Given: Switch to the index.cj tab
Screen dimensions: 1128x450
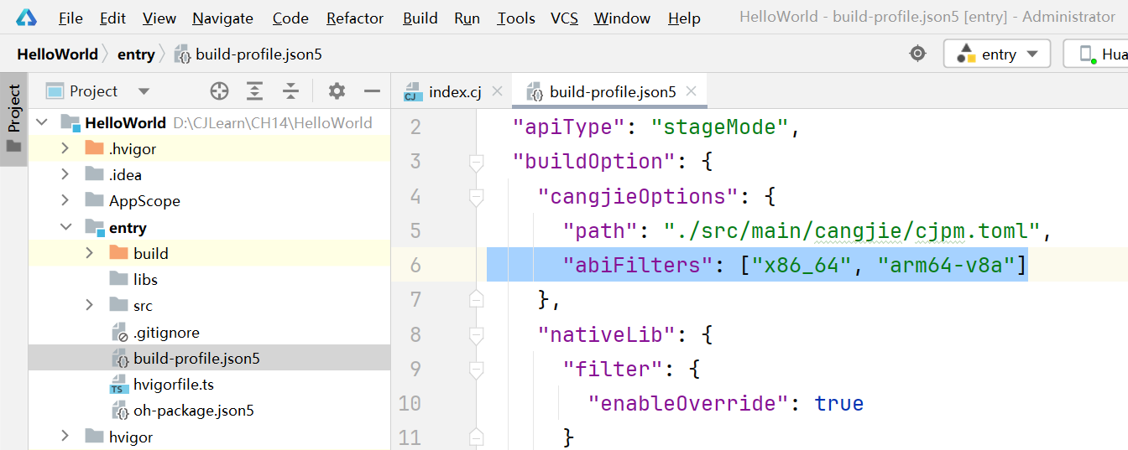Looking at the screenshot, I should 454,91.
